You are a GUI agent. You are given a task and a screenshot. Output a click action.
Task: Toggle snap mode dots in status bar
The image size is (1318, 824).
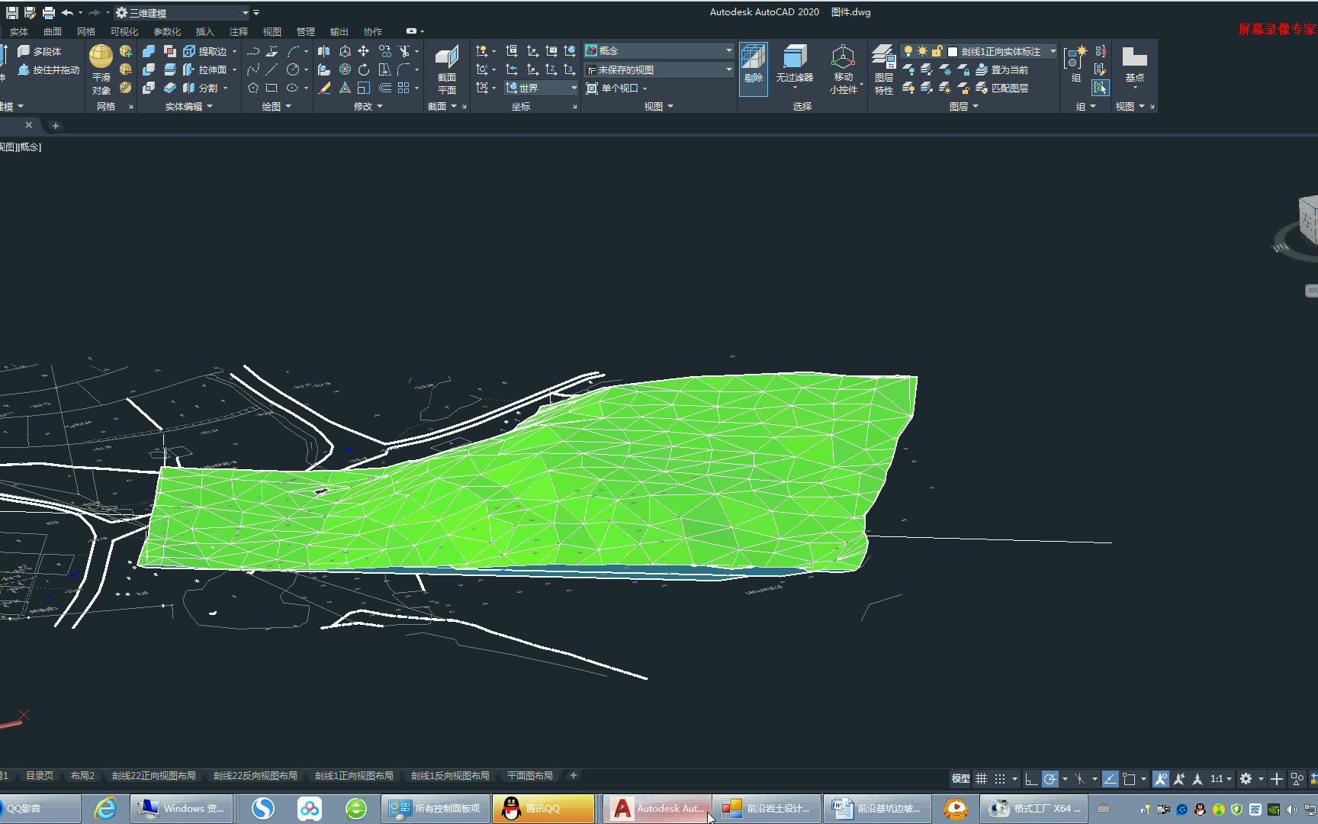(x=1000, y=779)
